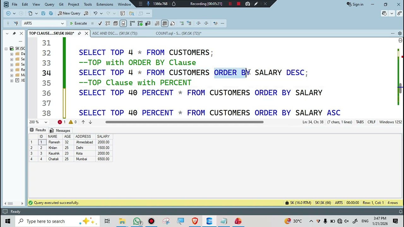Open the ARTS database dropdown
The width and height of the screenshot is (404, 227).
tap(44, 23)
